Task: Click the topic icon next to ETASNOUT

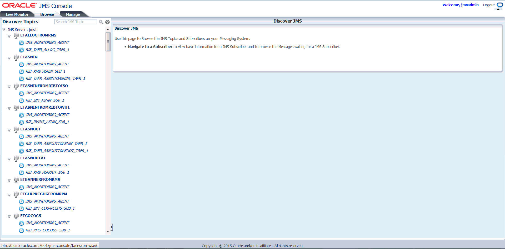Action: click(16, 130)
